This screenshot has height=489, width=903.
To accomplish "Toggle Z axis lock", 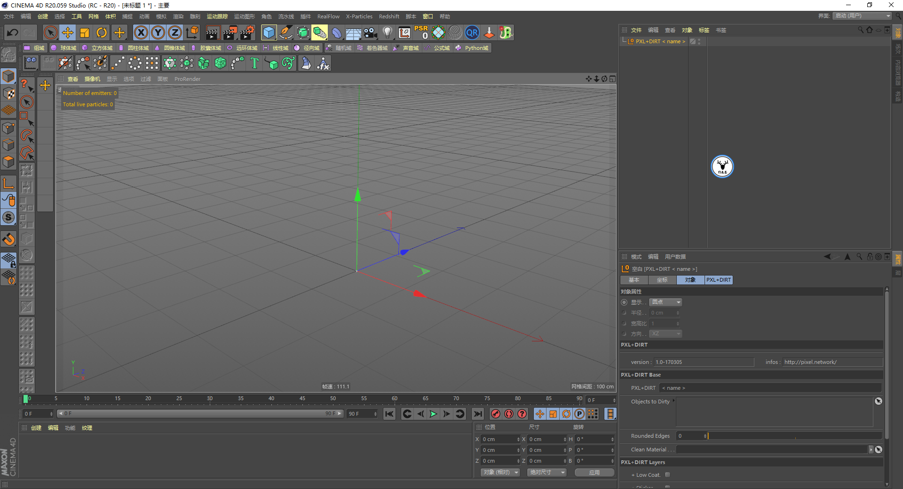I will 175,32.
